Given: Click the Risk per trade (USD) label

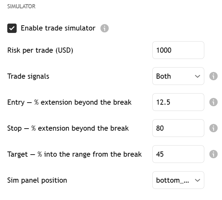Looking at the screenshot, I should tap(40, 50).
